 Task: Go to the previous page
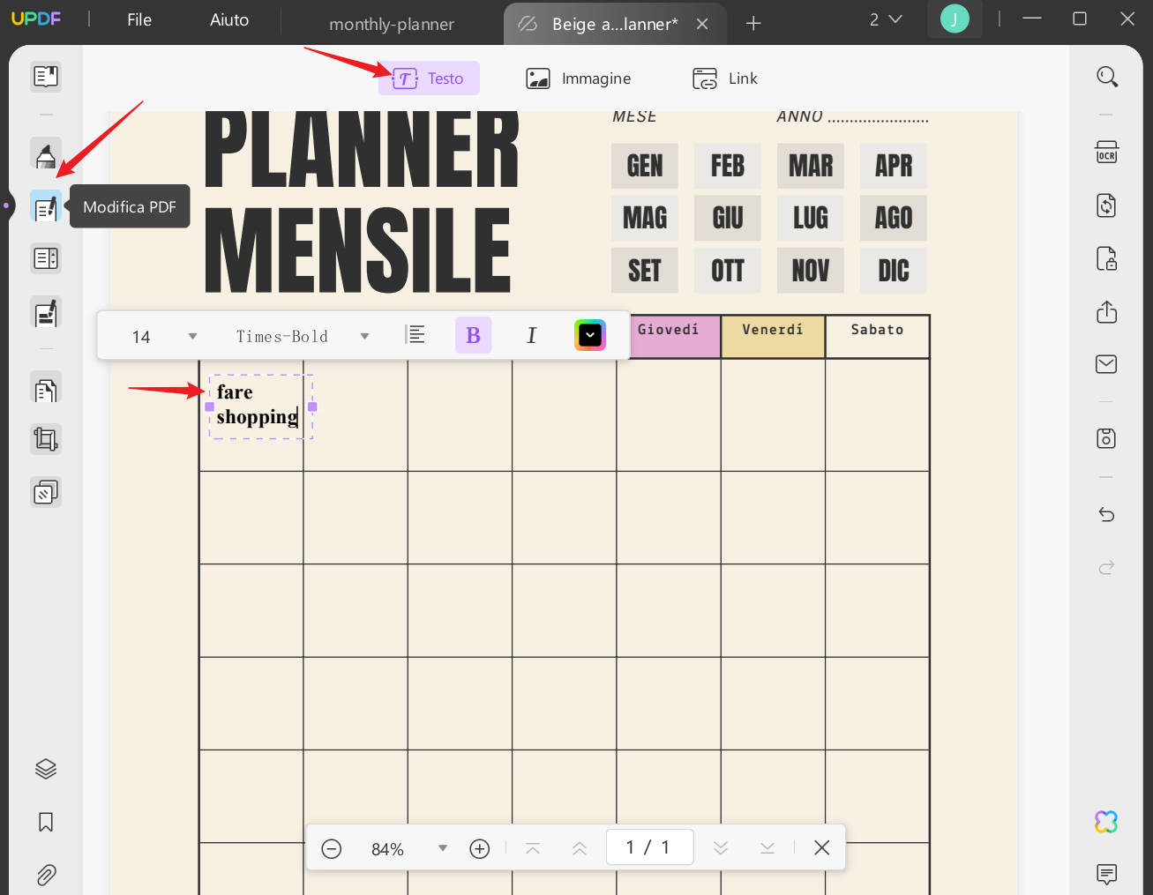(x=580, y=848)
